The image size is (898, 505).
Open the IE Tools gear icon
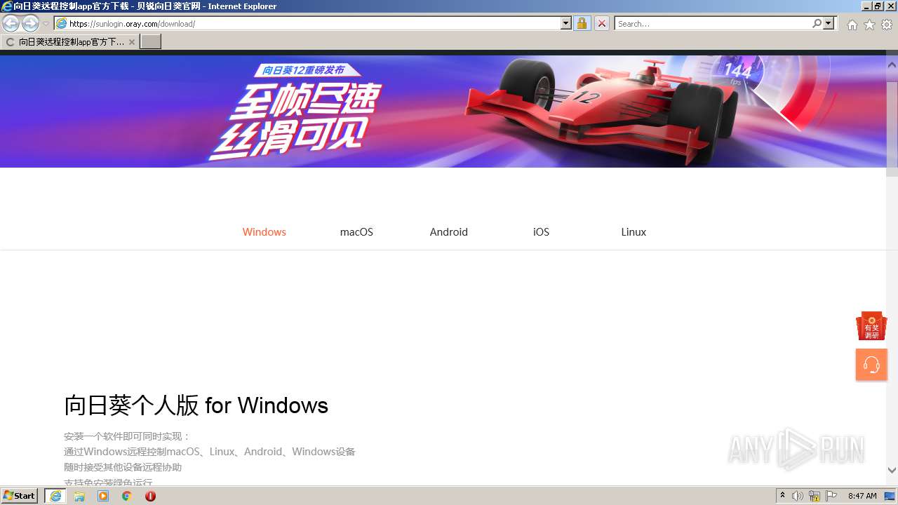[887, 25]
